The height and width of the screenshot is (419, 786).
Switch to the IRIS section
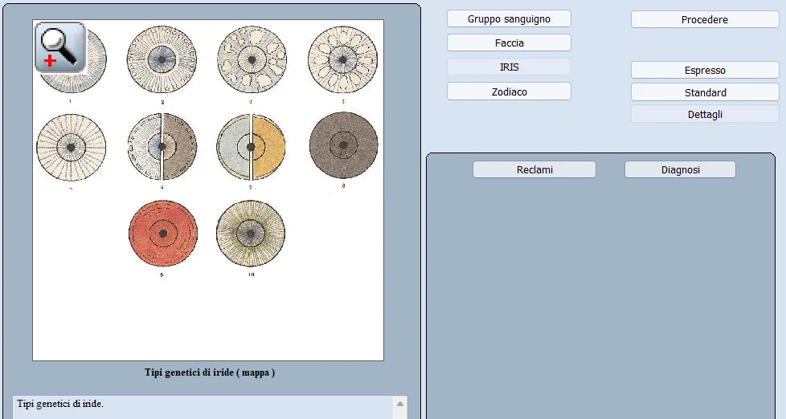pos(509,67)
